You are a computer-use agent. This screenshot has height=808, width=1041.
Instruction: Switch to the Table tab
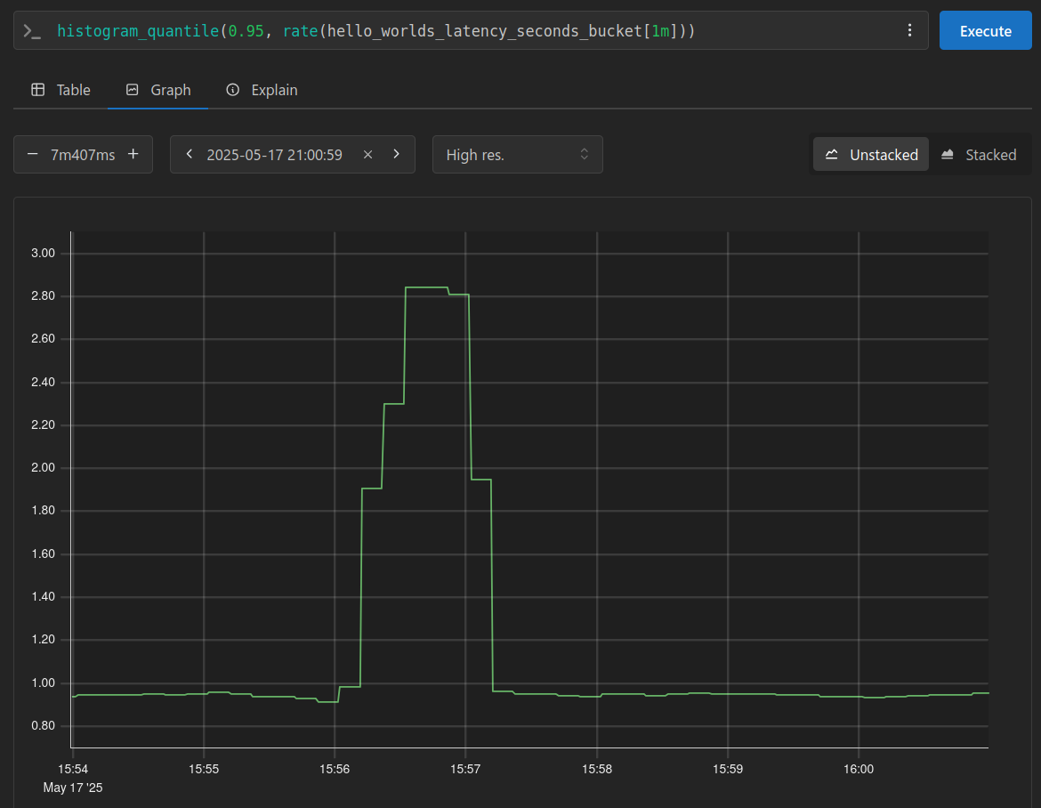pos(61,90)
